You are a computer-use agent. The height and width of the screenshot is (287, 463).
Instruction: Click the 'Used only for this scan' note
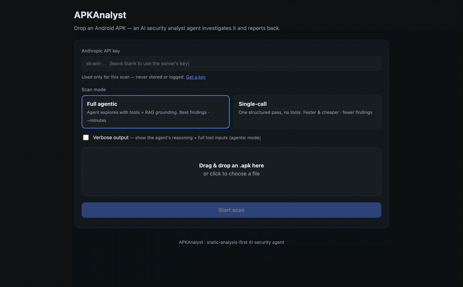[x=133, y=77]
